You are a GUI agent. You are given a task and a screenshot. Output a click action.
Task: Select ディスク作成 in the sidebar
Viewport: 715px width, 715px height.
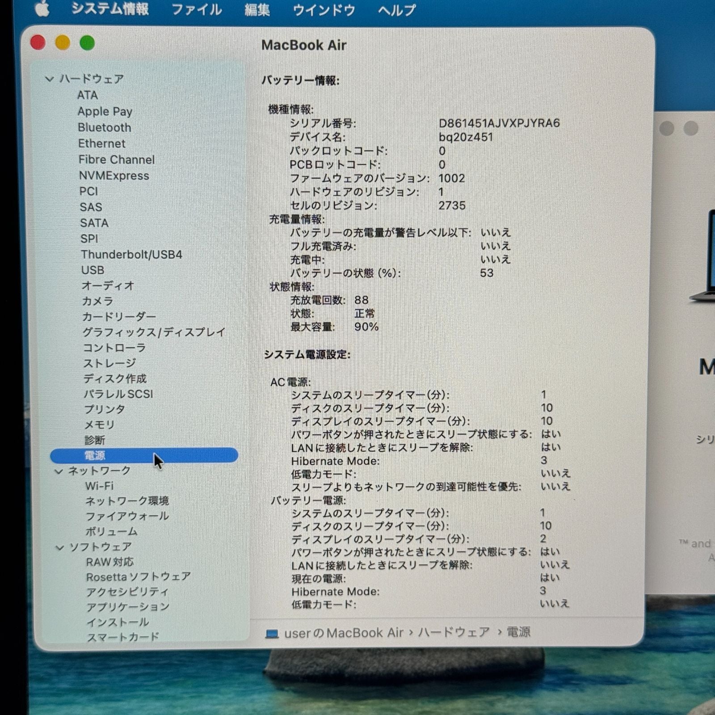[115, 379]
